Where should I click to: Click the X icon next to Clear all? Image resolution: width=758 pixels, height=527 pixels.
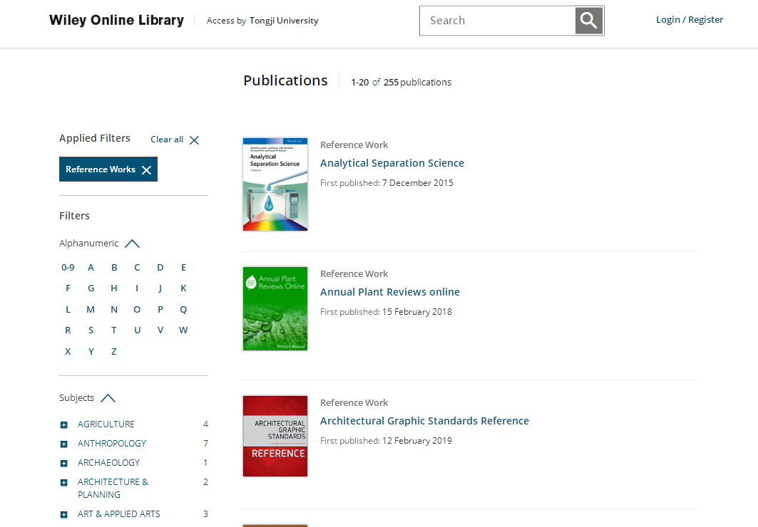pyautogui.click(x=194, y=140)
